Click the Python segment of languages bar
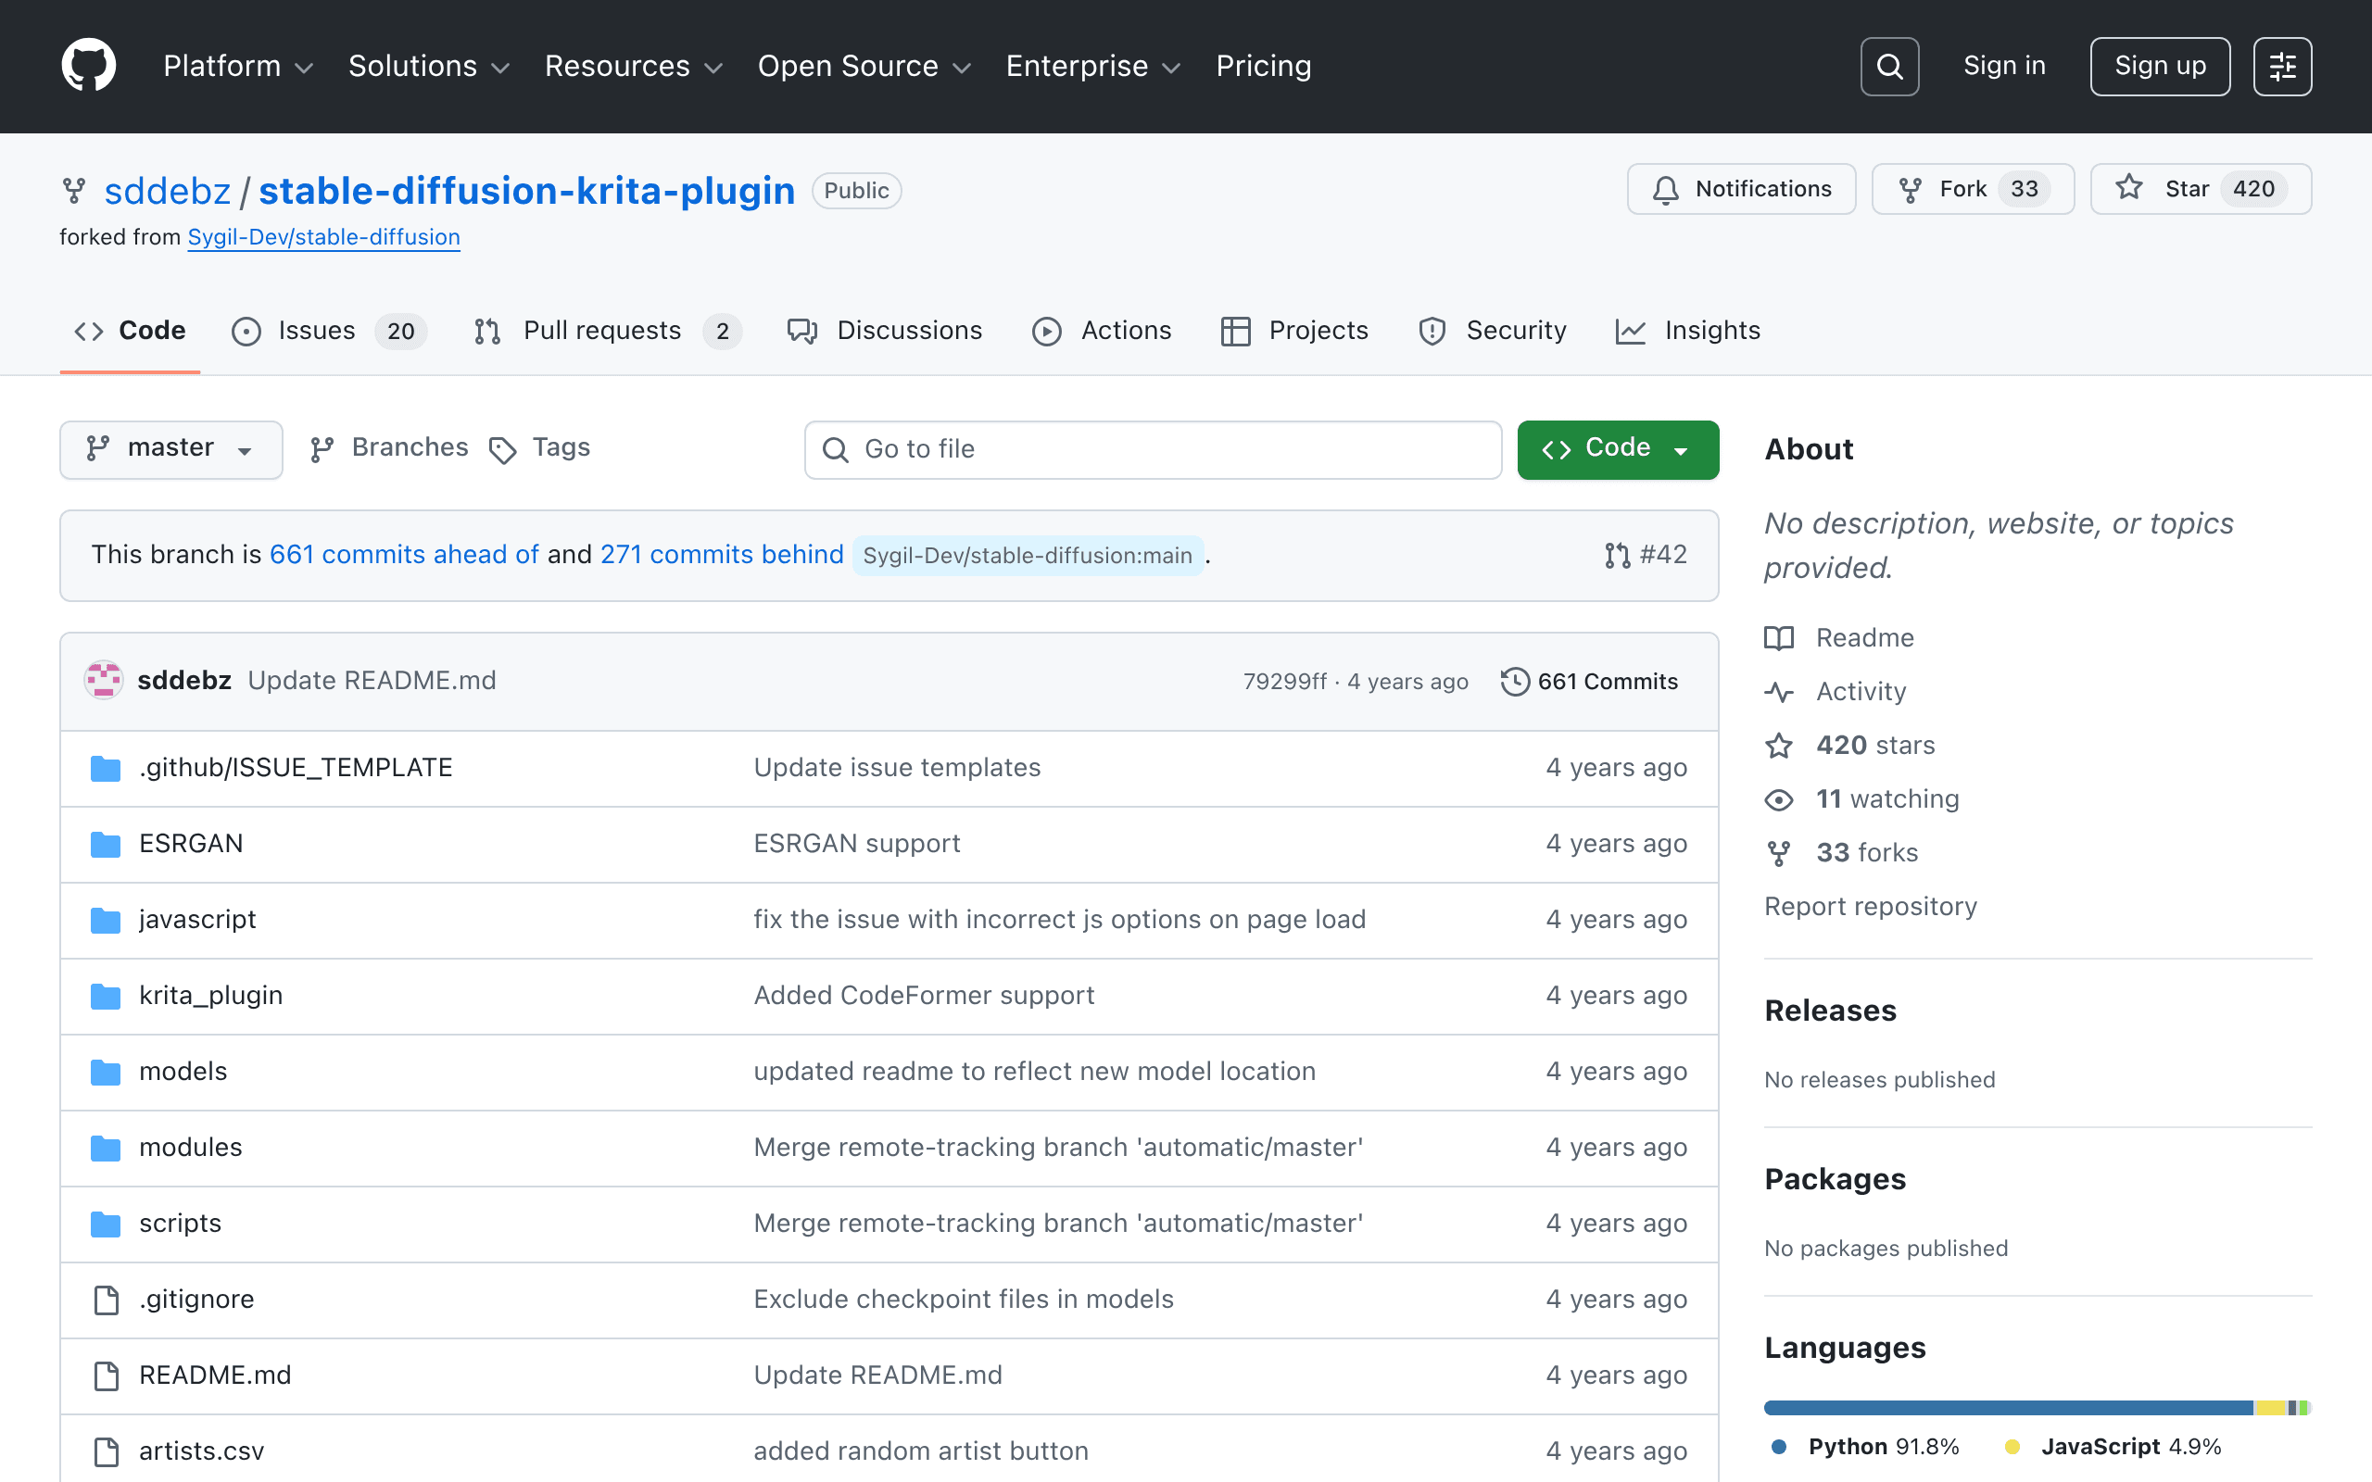 pos(2007,1408)
